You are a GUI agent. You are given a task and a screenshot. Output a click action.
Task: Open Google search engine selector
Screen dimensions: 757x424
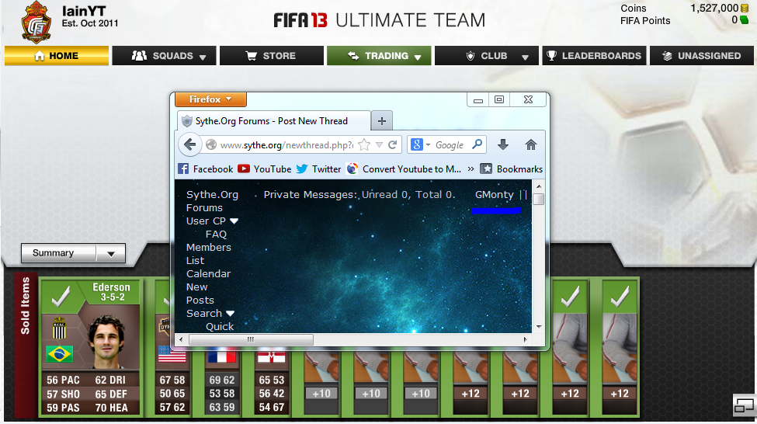pos(420,144)
